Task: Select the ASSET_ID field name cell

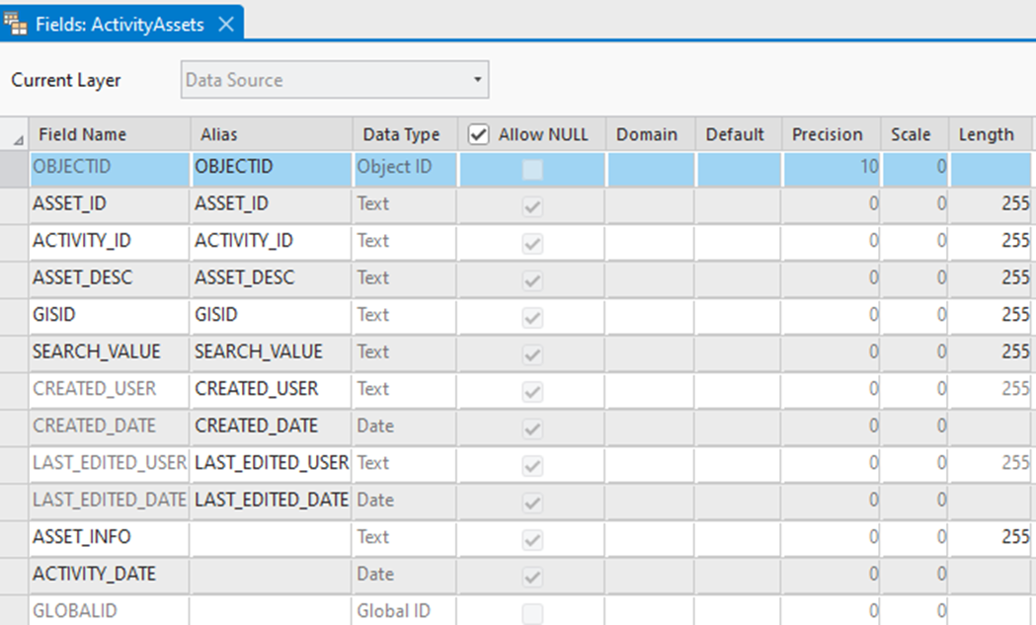Action: (x=109, y=205)
